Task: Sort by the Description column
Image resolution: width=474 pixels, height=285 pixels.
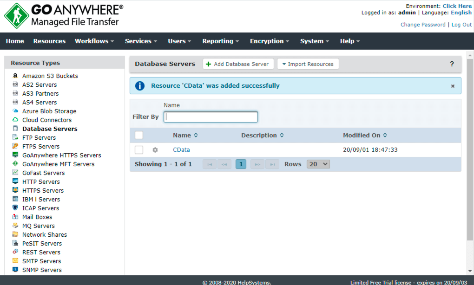Action: 263,135
